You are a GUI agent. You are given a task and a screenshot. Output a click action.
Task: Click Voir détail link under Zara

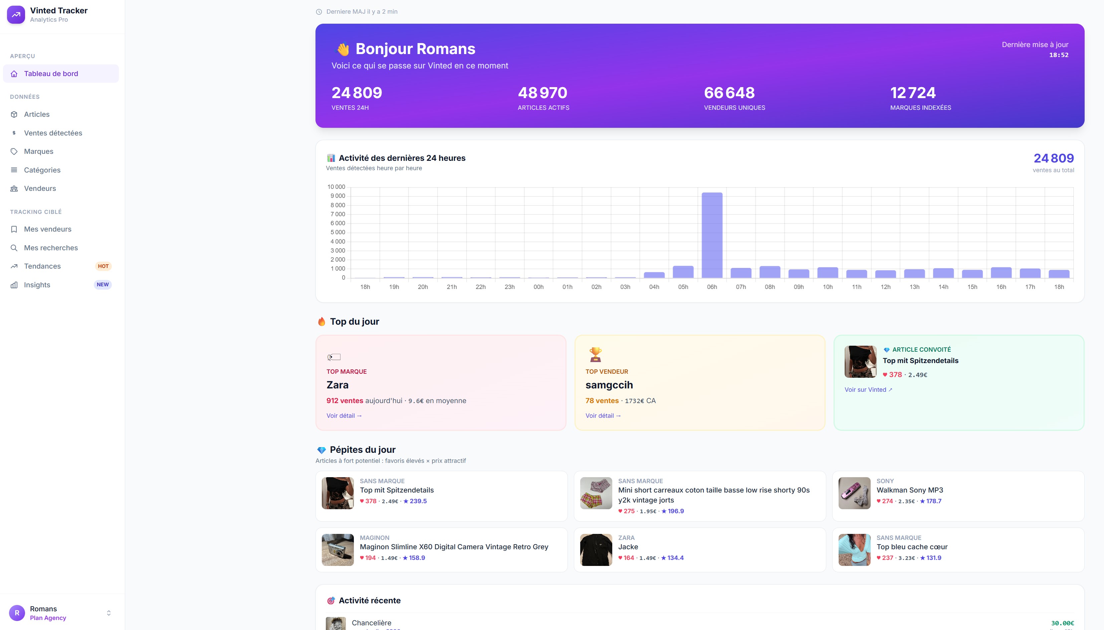pyautogui.click(x=344, y=416)
